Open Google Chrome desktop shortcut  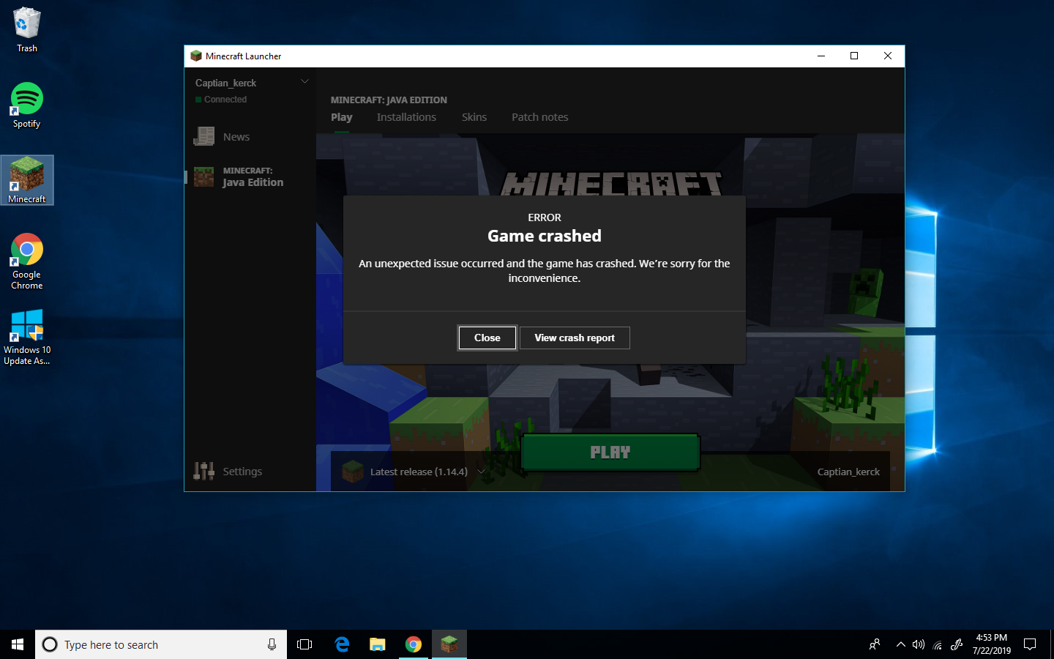click(27, 261)
